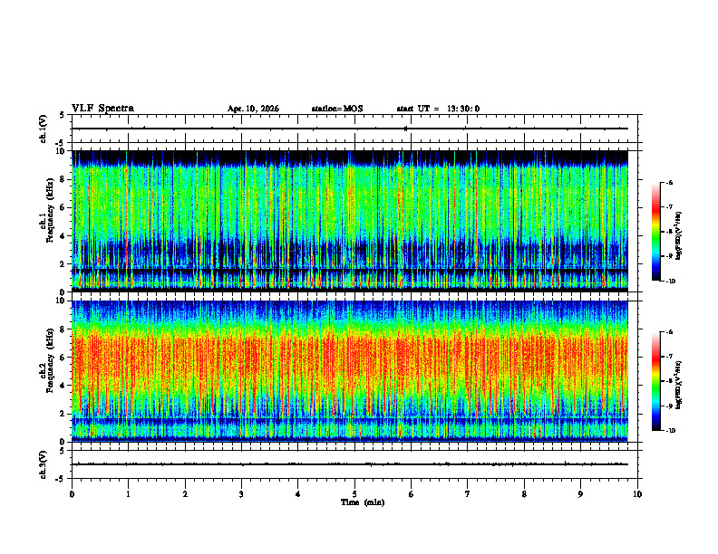Click the "-9" label on ch.1 colorbar

pos(669,256)
